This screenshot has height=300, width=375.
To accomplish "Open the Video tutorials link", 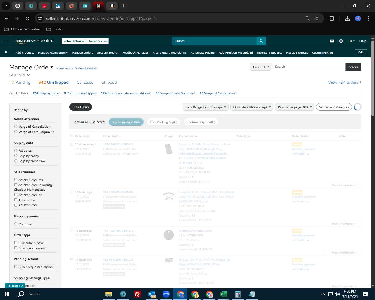I will tap(86, 68).
